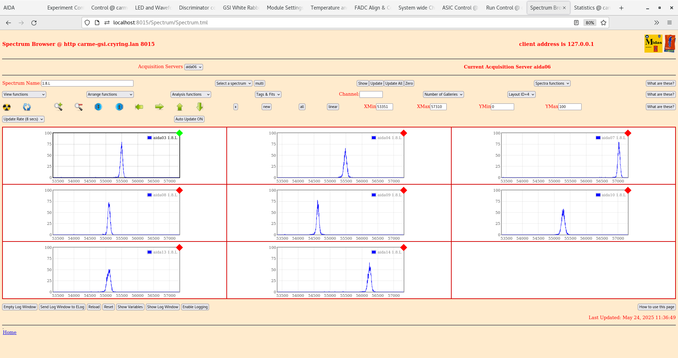Click the radiation hazard icon
The image size is (678, 358).
tap(7, 107)
